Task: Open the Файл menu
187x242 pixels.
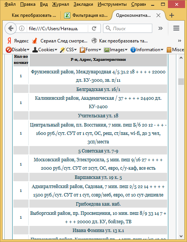Action: point(10,4)
